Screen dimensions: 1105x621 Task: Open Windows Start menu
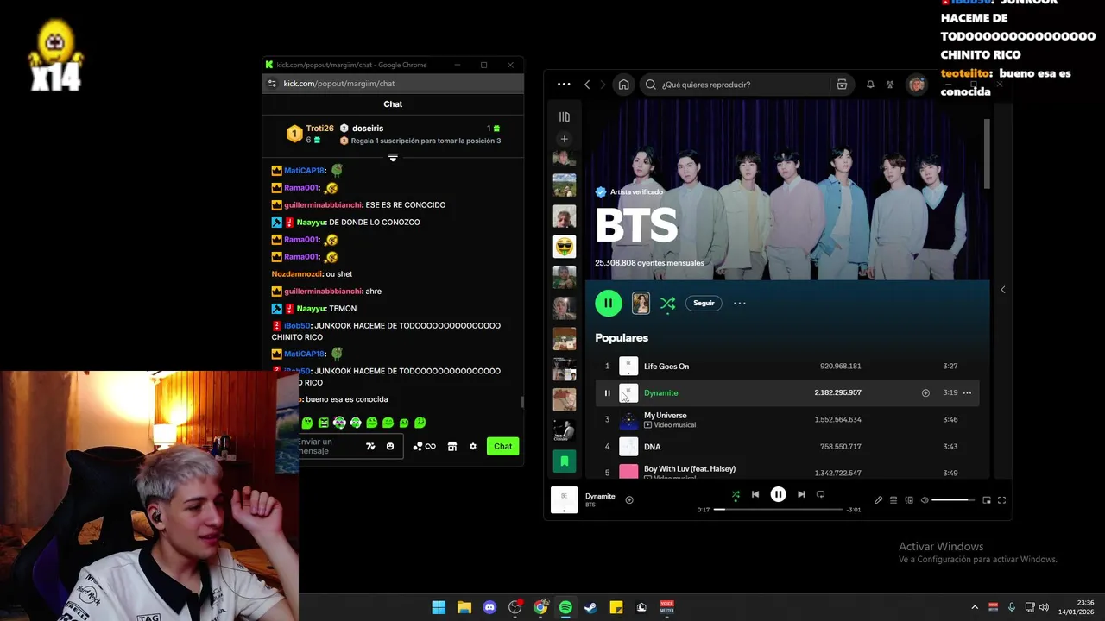(x=439, y=607)
